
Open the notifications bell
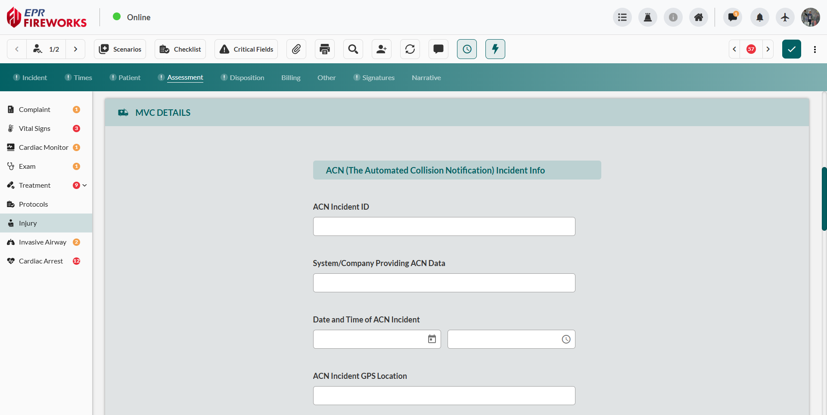(759, 17)
